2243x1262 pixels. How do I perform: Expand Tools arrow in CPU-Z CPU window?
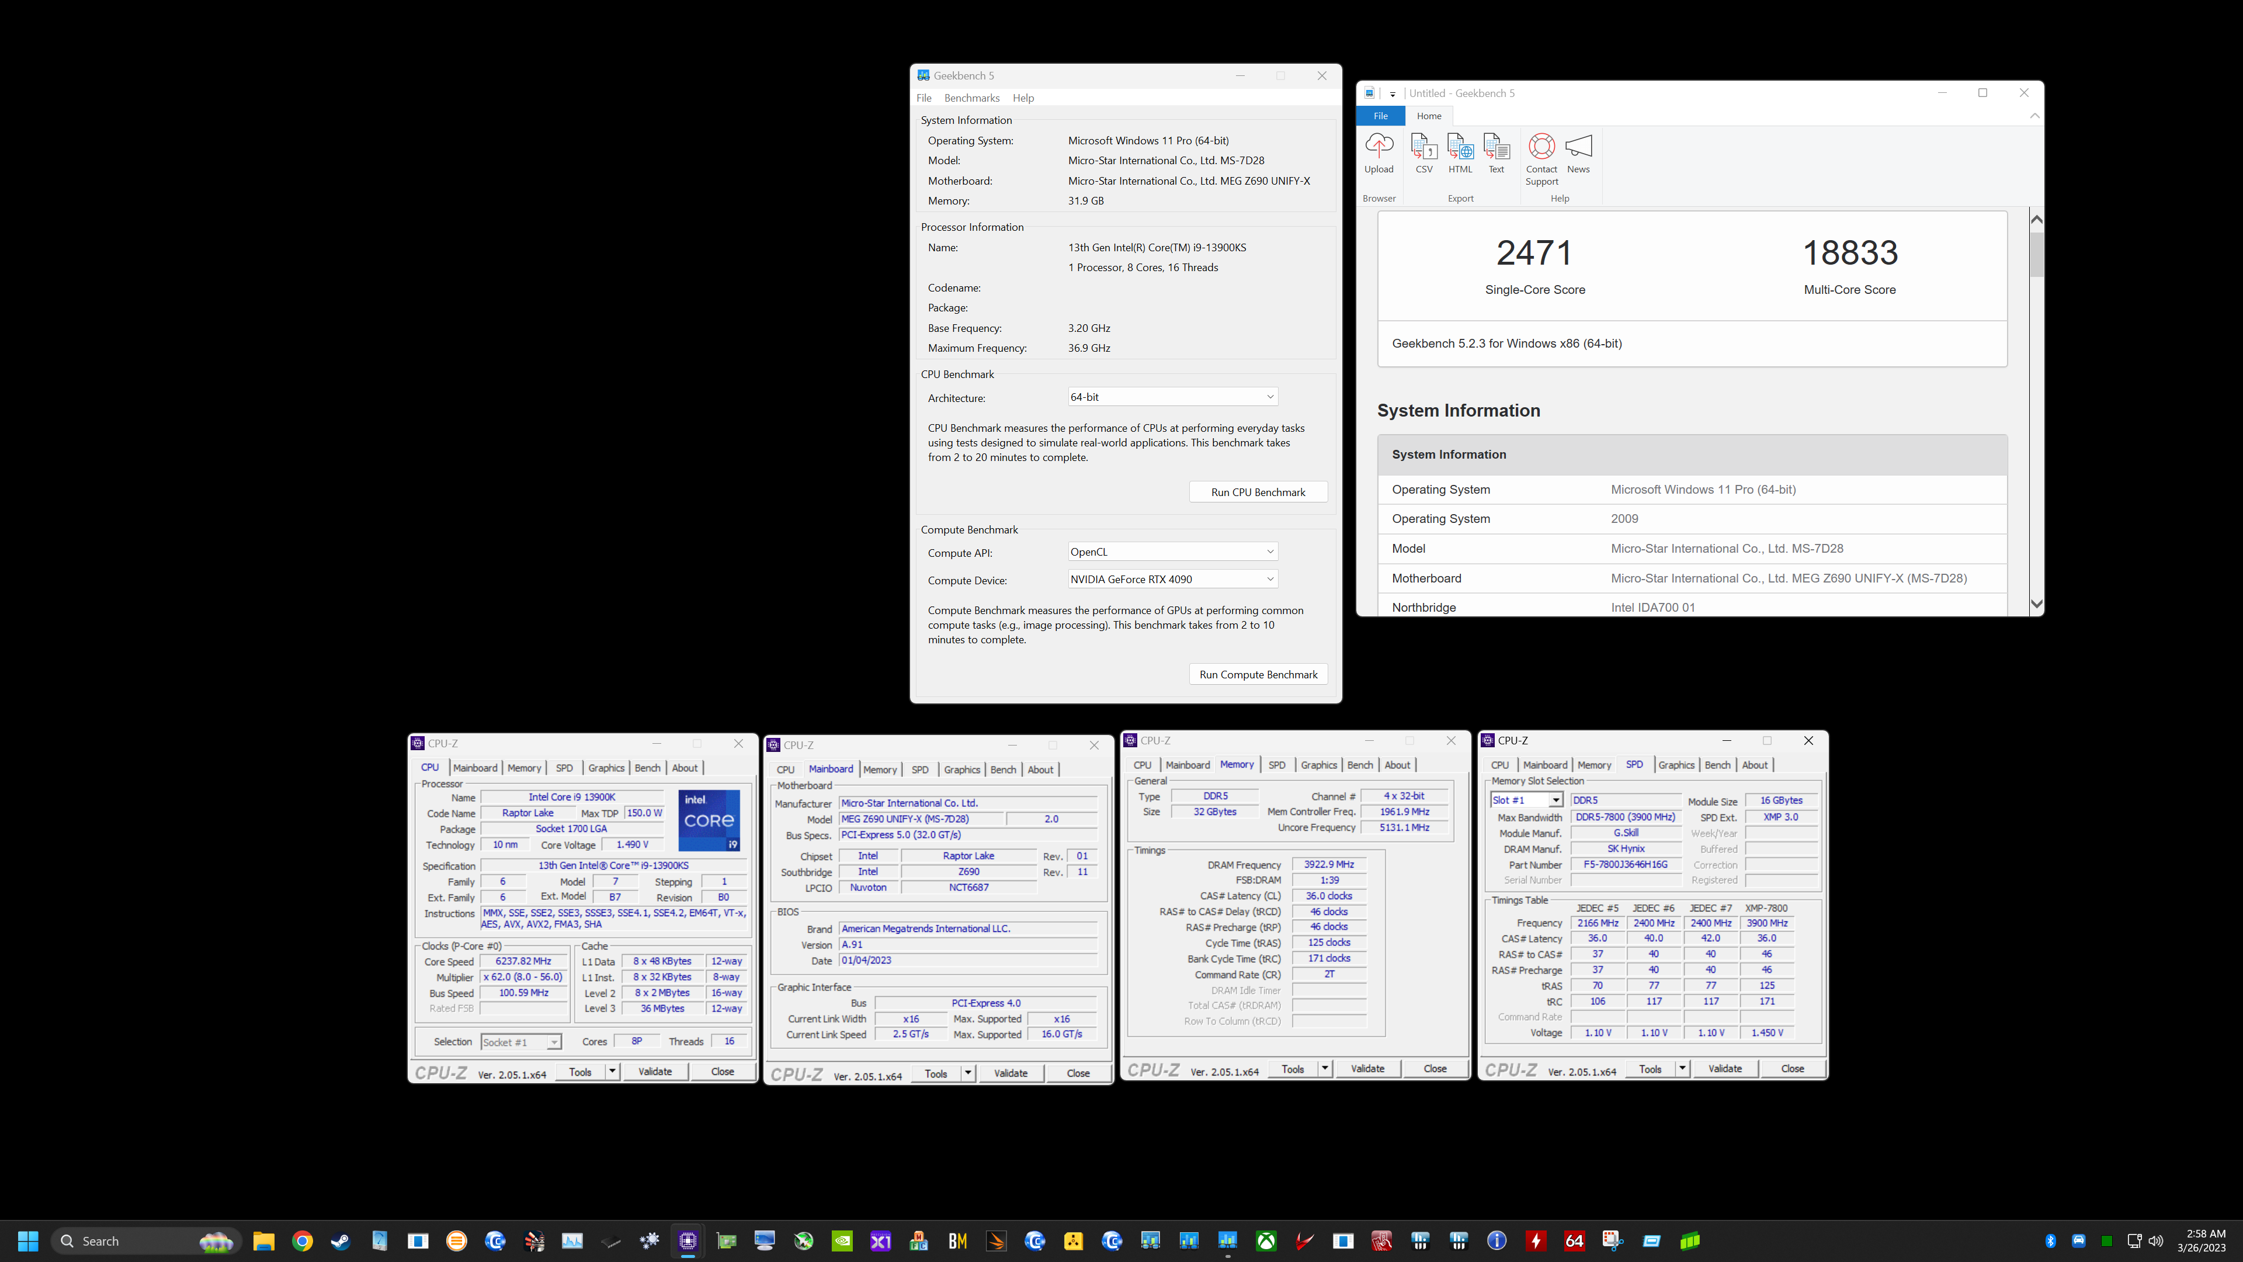(x=612, y=1072)
